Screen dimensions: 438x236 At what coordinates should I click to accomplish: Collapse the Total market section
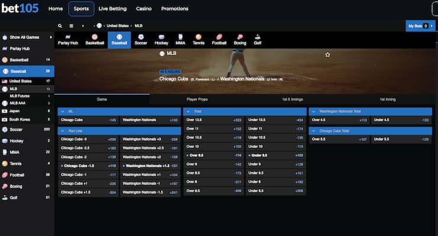point(244,111)
